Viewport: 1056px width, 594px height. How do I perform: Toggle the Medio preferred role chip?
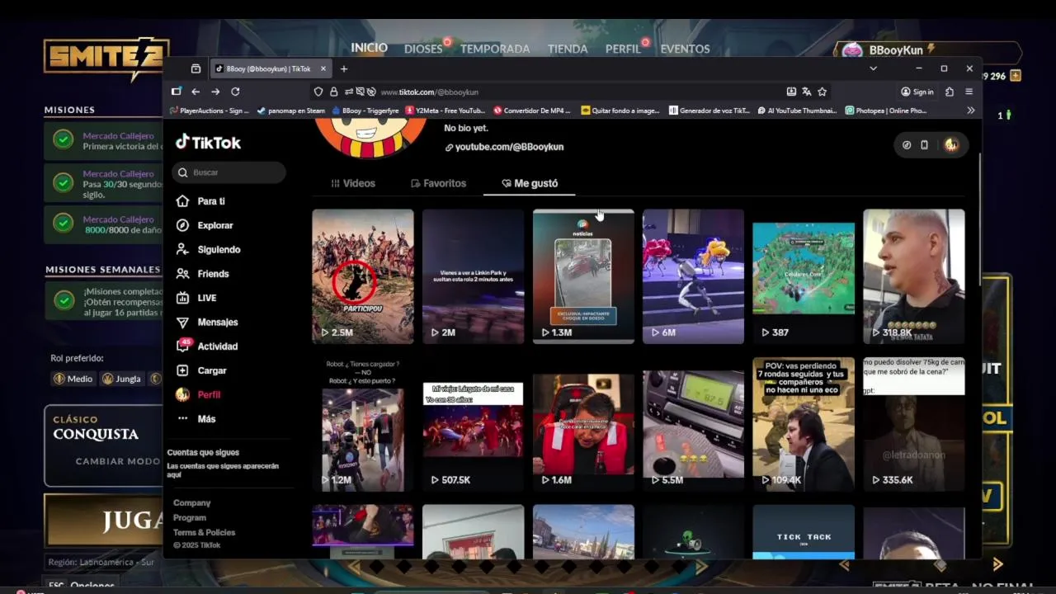73,379
